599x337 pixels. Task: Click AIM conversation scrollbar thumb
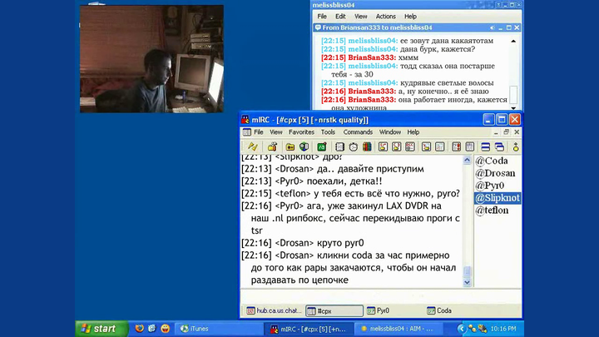pos(513,94)
